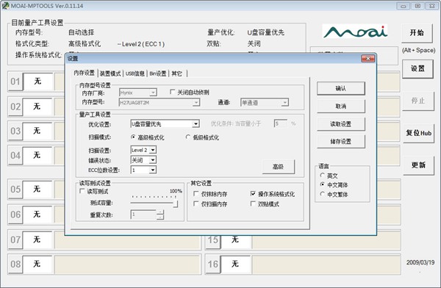The height and width of the screenshot is (288, 441).
Task: Click the 高级 button
Action: tap(278, 167)
